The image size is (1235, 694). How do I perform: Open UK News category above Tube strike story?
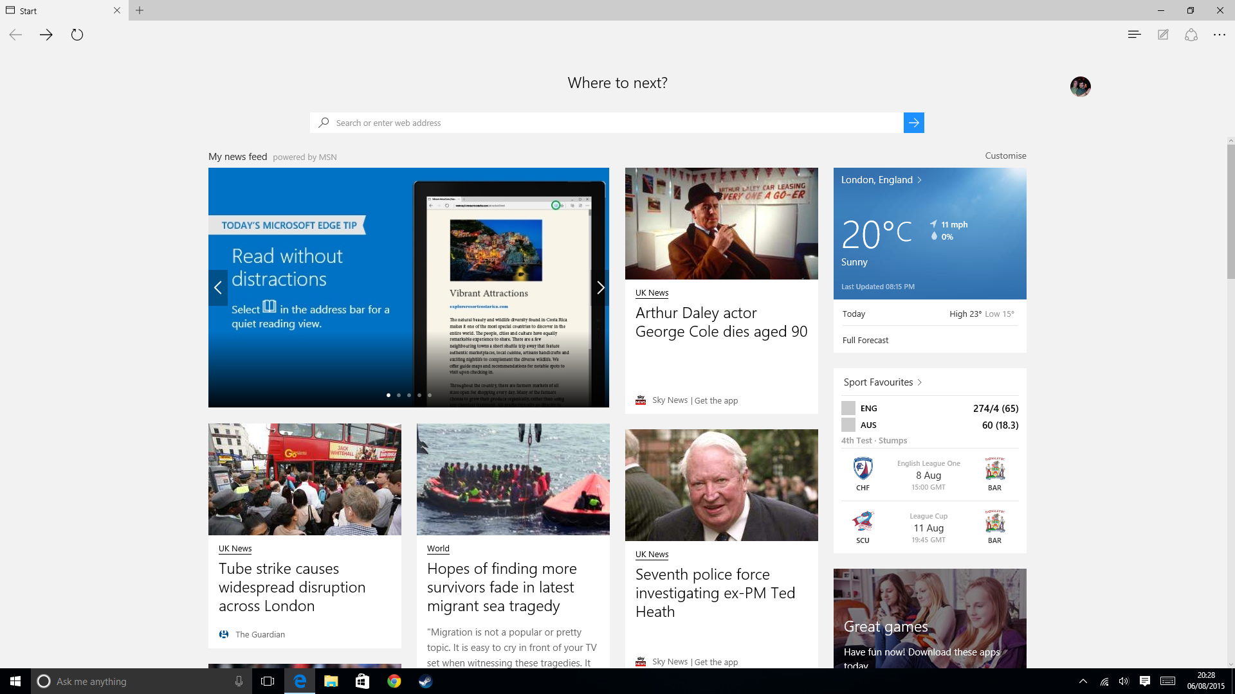point(235,548)
